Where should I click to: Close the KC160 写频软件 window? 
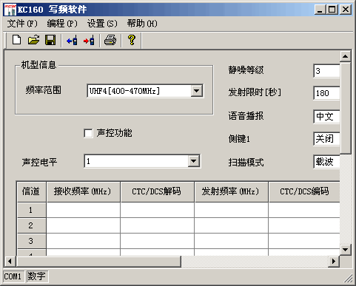click(346, 10)
